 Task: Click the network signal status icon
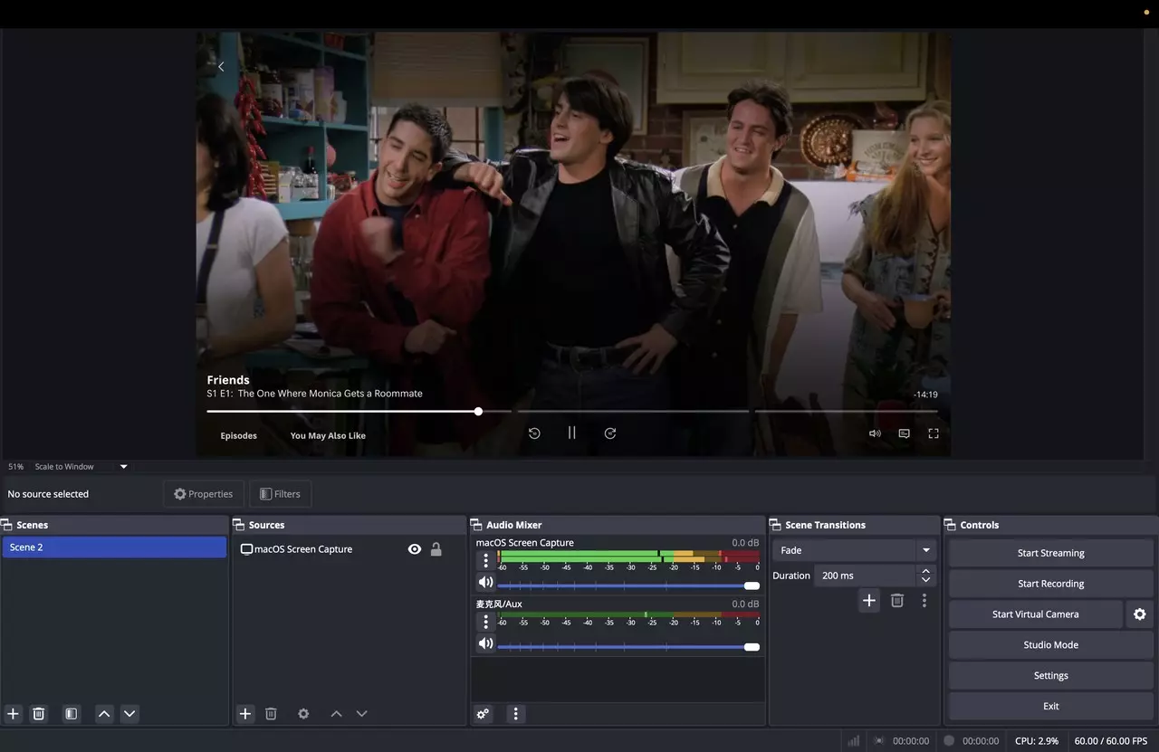coord(853,741)
